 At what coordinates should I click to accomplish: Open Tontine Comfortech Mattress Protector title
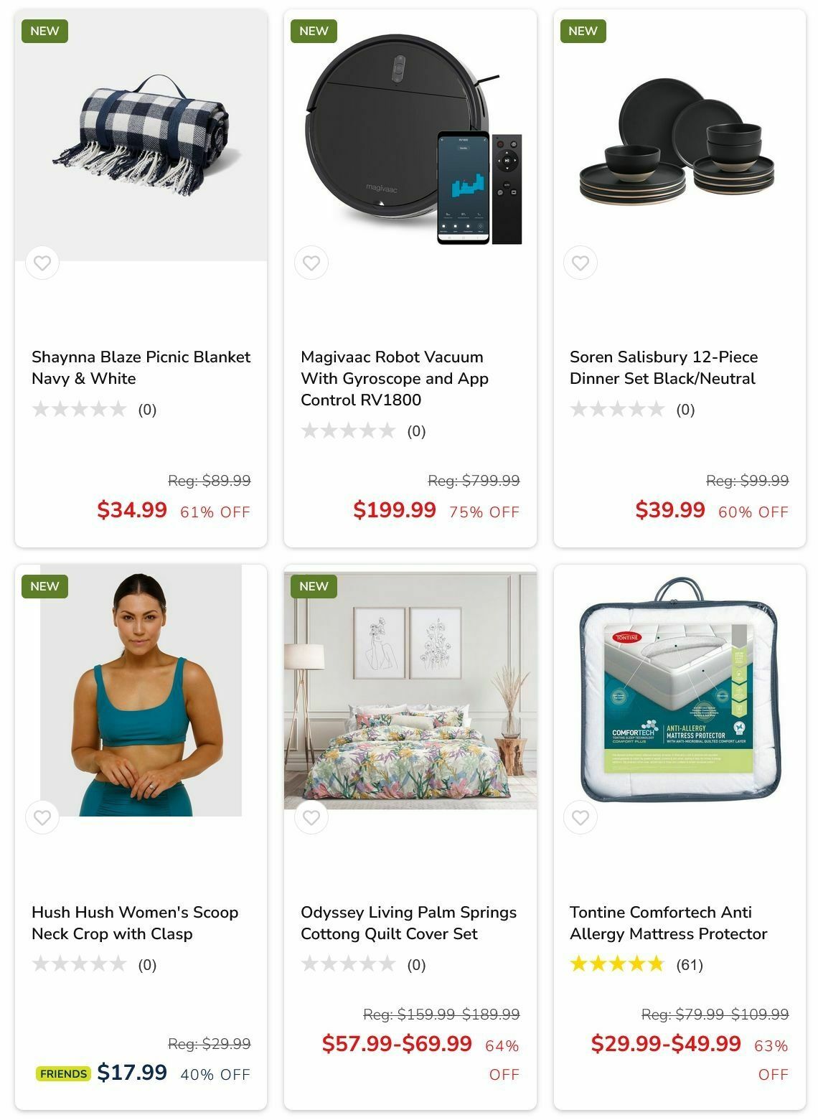click(x=668, y=923)
